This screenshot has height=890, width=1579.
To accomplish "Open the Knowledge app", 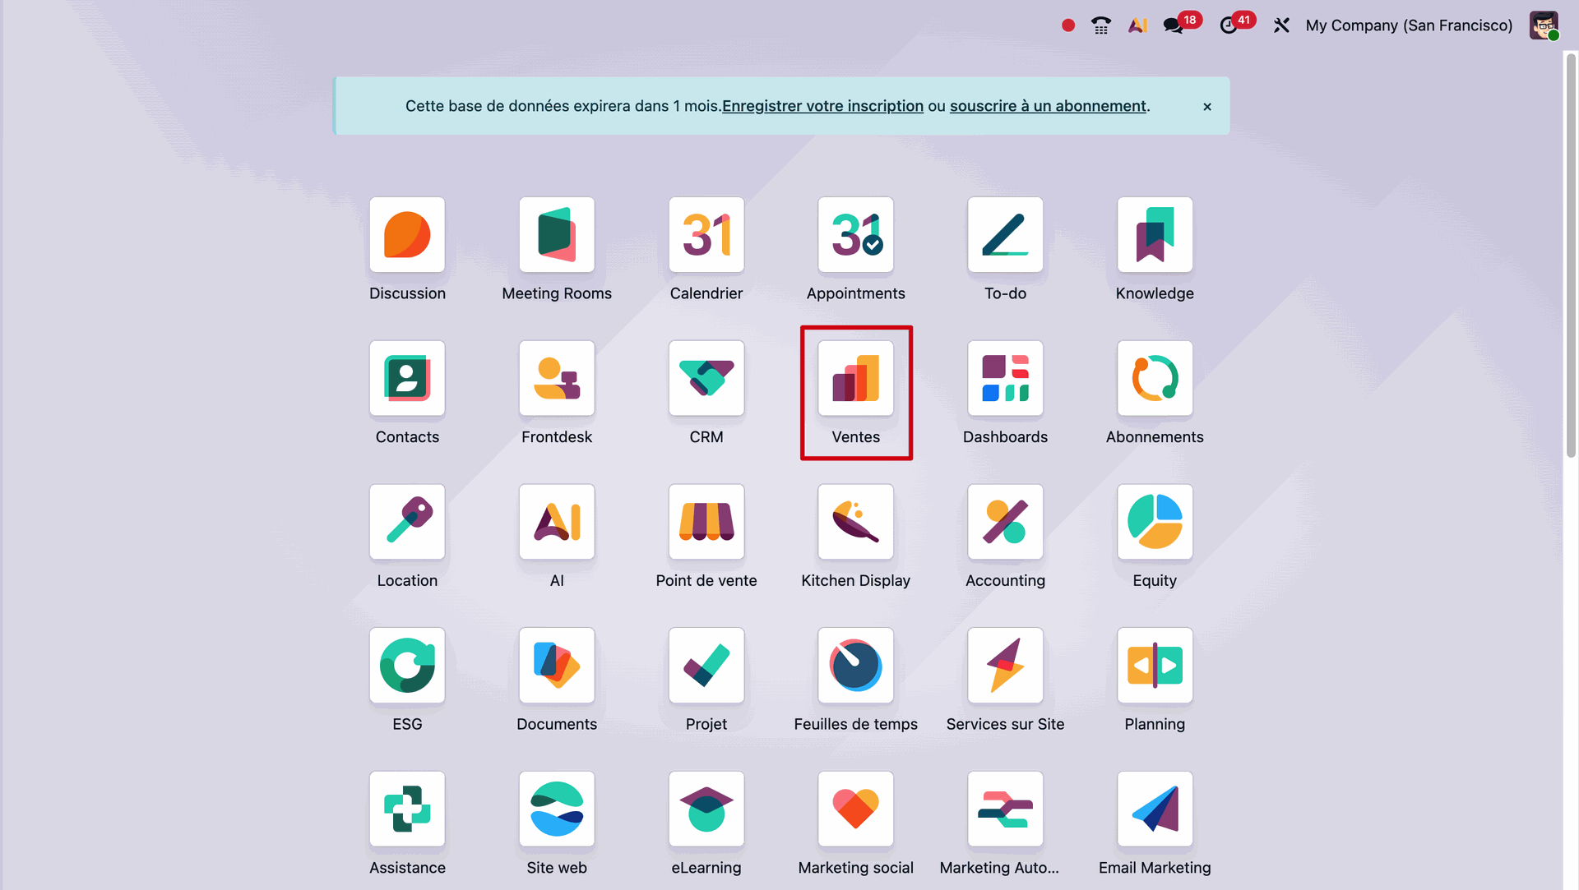I will click(x=1155, y=235).
